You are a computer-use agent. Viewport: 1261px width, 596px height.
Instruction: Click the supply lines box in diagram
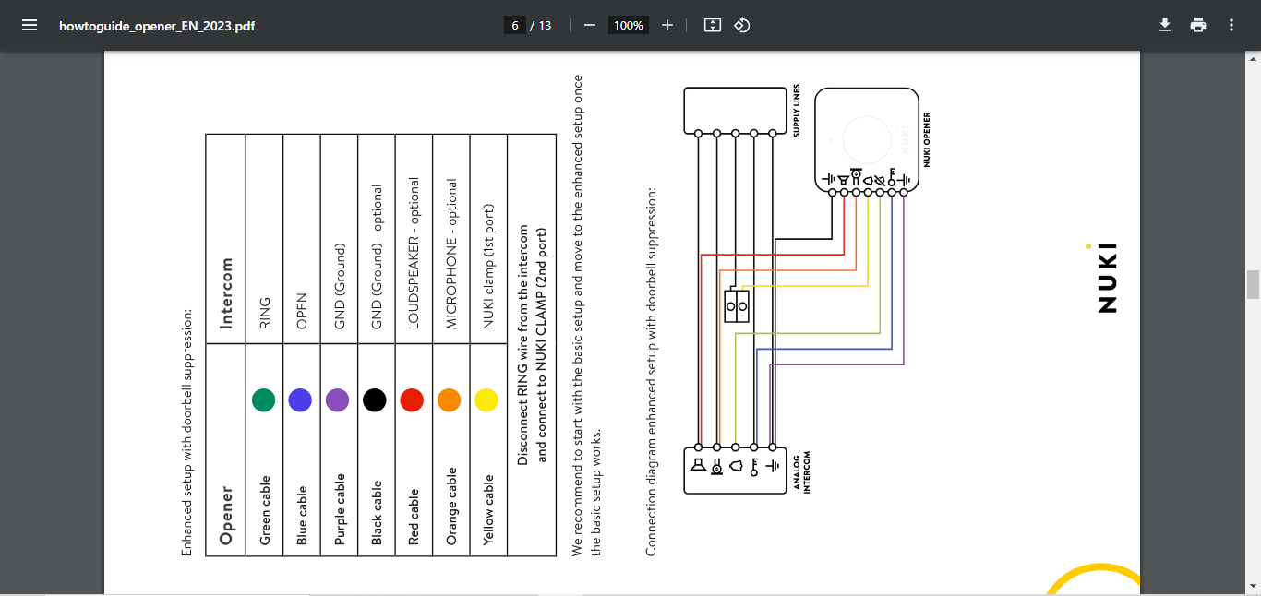point(734,109)
